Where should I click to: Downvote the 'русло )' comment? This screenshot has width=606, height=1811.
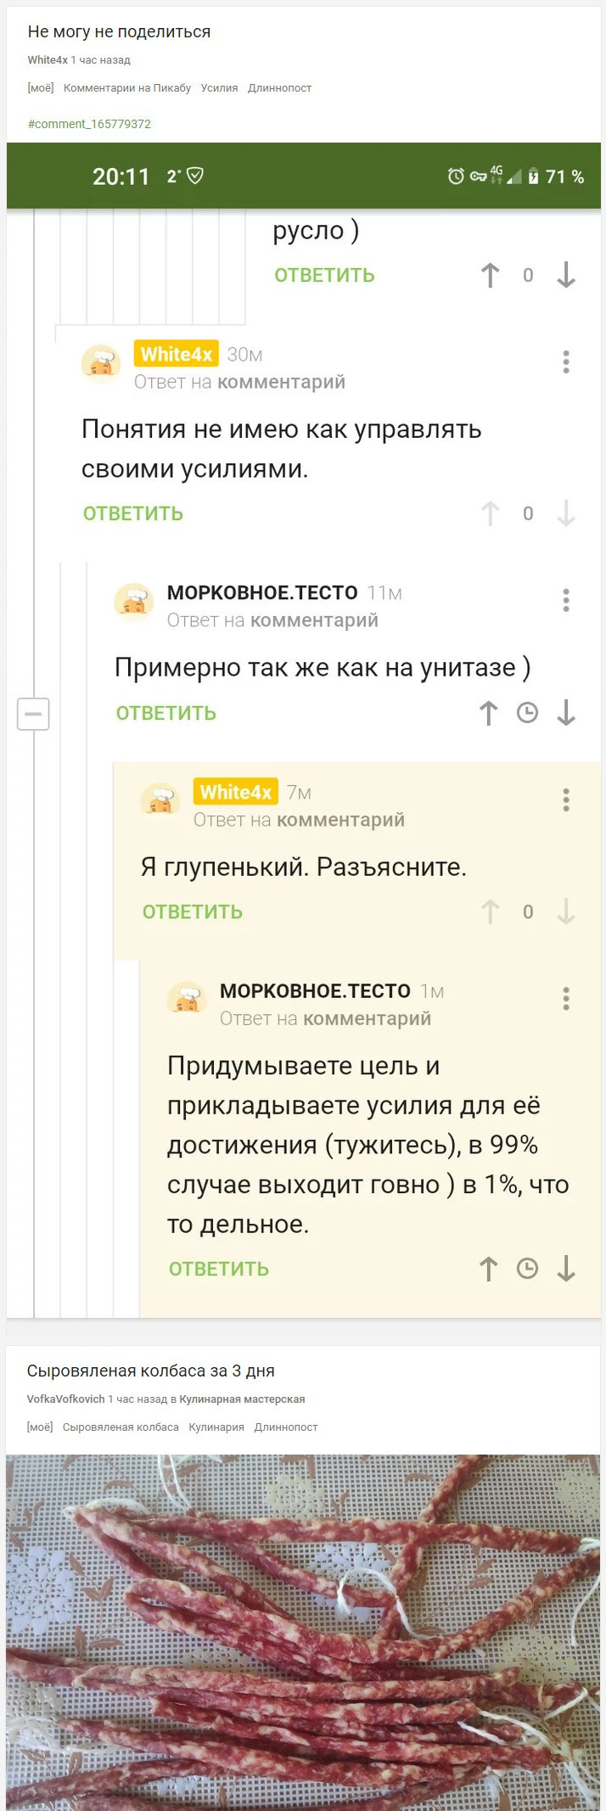566,275
